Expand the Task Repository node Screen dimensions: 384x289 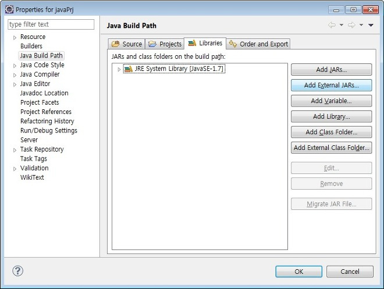[15, 150]
